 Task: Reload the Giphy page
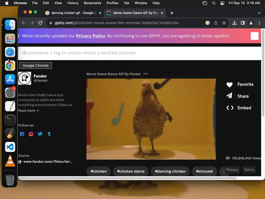click(40, 23)
